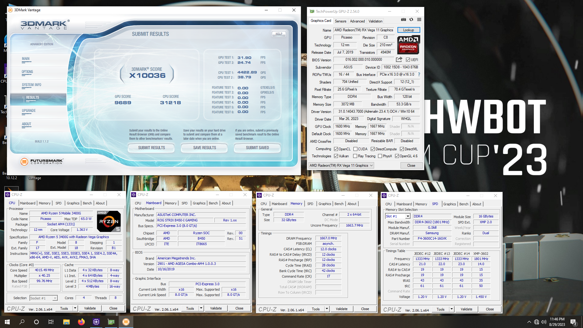Open the GPU-Z hamburger menu
This screenshot has width=583, height=328.
[419, 20]
